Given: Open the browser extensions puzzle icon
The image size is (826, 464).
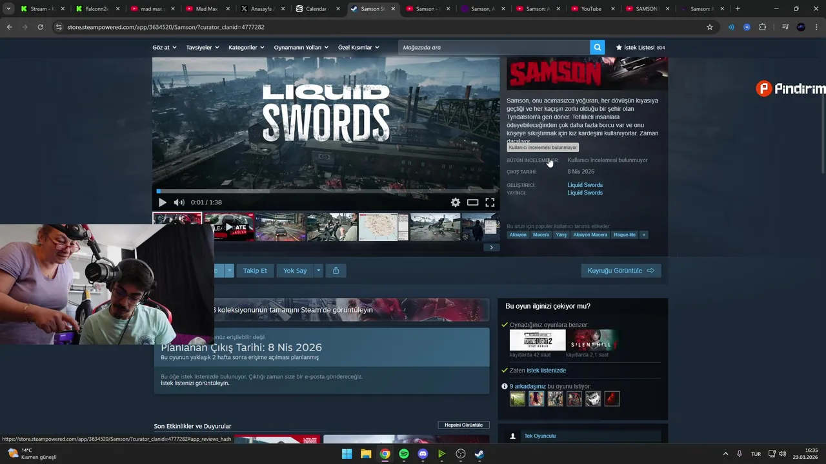Looking at the screenshot, I should click(x=762, y=27).
